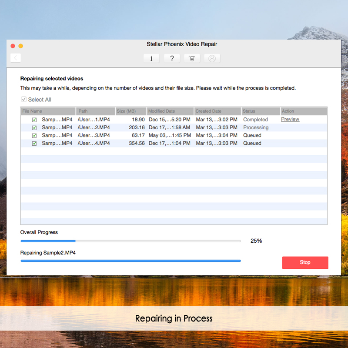348x348 pixels.
Task: Uncheck the 18.90 MB video row checkbox
Action: click(34, 120)
